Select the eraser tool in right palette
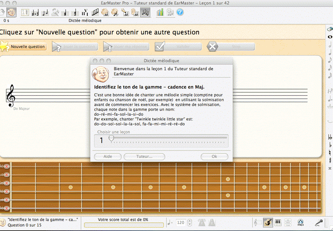The width and height of the screenshot is (333, 231). (330, 29)
